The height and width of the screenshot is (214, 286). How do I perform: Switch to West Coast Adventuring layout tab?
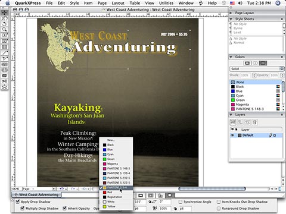pyautogui.click(x=36, y=195)
